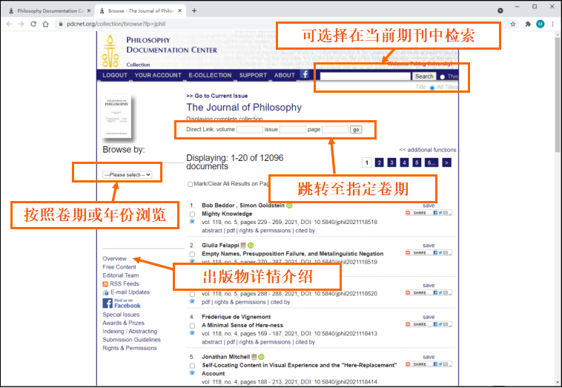Click the browser back arrow
Viewport: 562px width, 388px height.
click(x=9, y=24)
